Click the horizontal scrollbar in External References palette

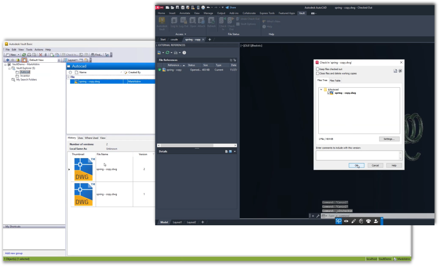click(x=197, y=145)
